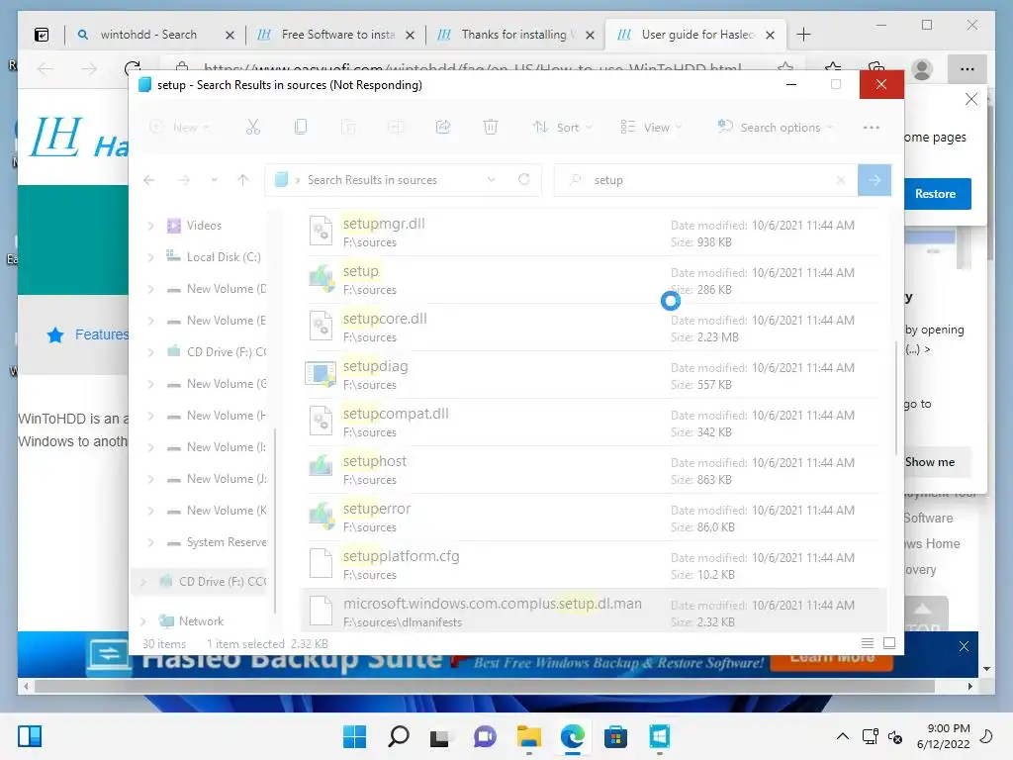Click the setup search input field
1013x760 pixels.
[x=707, y=180]
